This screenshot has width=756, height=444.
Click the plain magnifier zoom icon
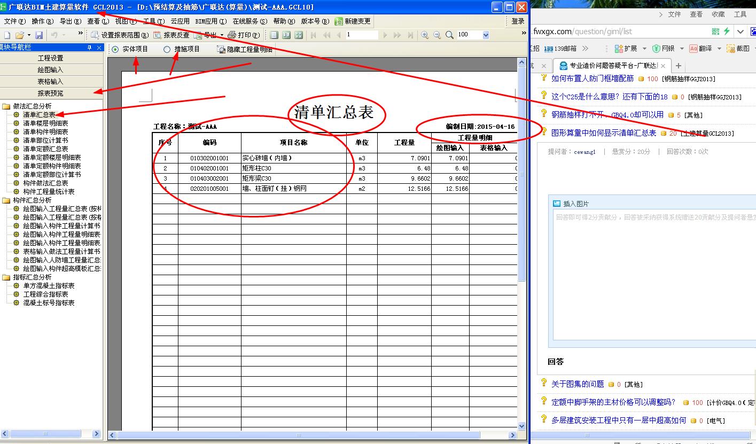pos(450,35)
